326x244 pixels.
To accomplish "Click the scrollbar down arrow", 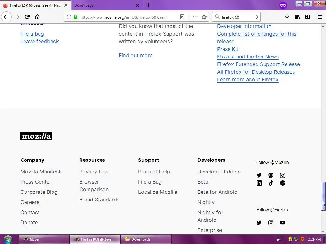I will tap(323, 232).
